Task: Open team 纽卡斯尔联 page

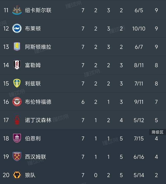Action: pos(38,10)
